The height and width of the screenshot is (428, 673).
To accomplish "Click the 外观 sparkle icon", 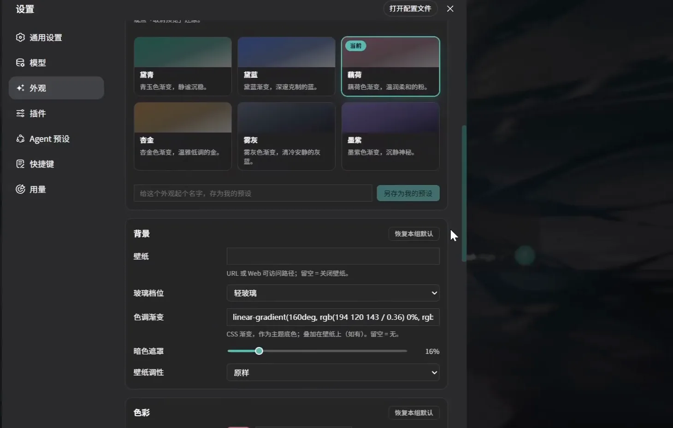I will tap(20, 88).
